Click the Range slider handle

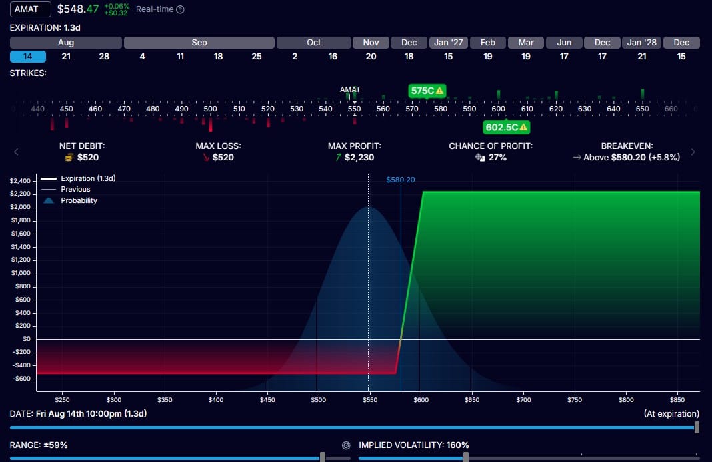pos(323,457)
